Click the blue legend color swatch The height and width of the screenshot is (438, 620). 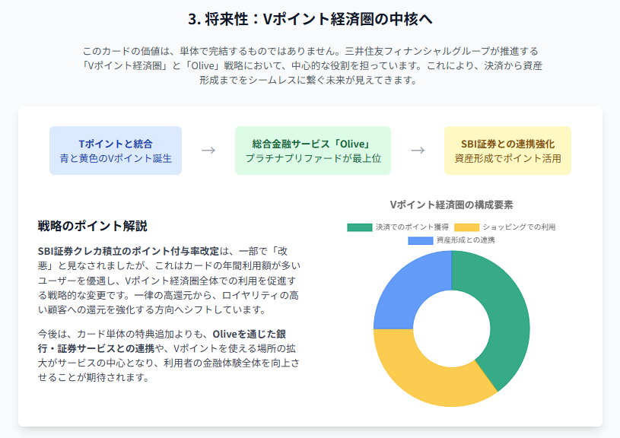(x=421, y=240)
